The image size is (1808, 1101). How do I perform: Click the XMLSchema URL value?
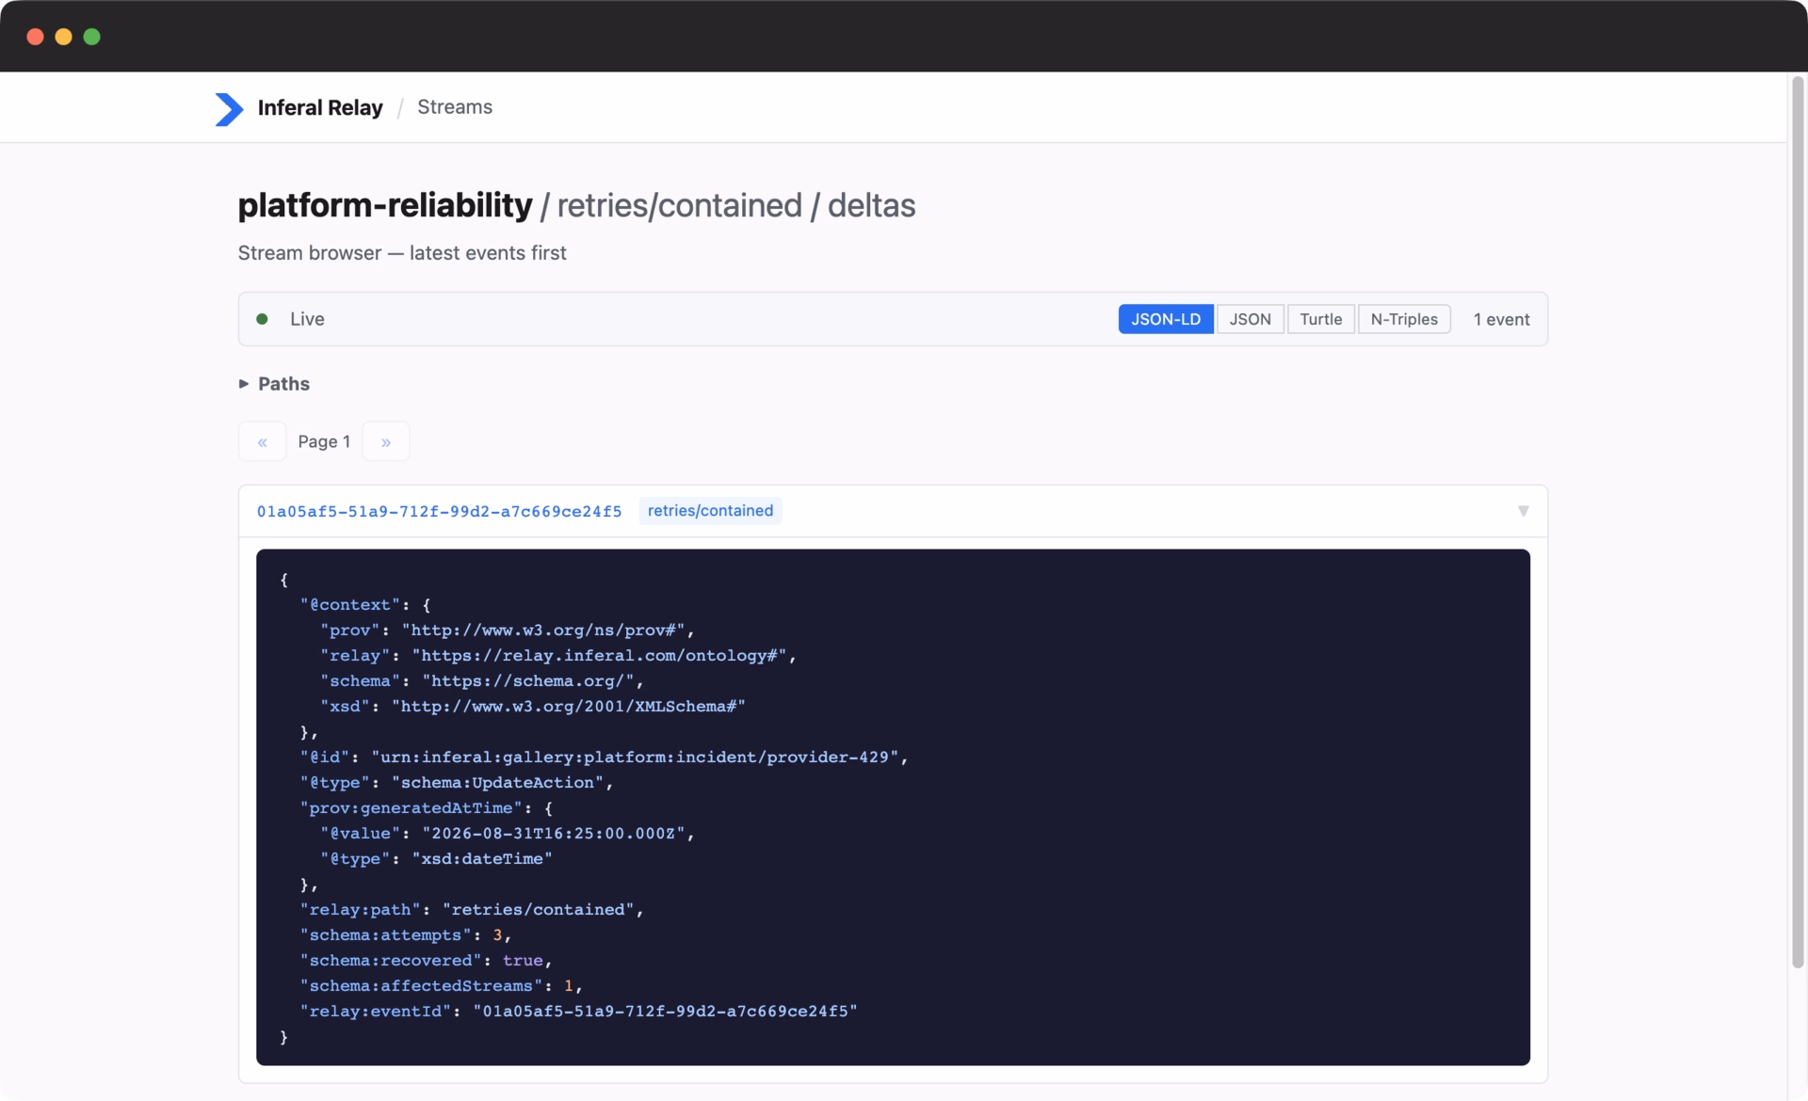pos(568,707)
